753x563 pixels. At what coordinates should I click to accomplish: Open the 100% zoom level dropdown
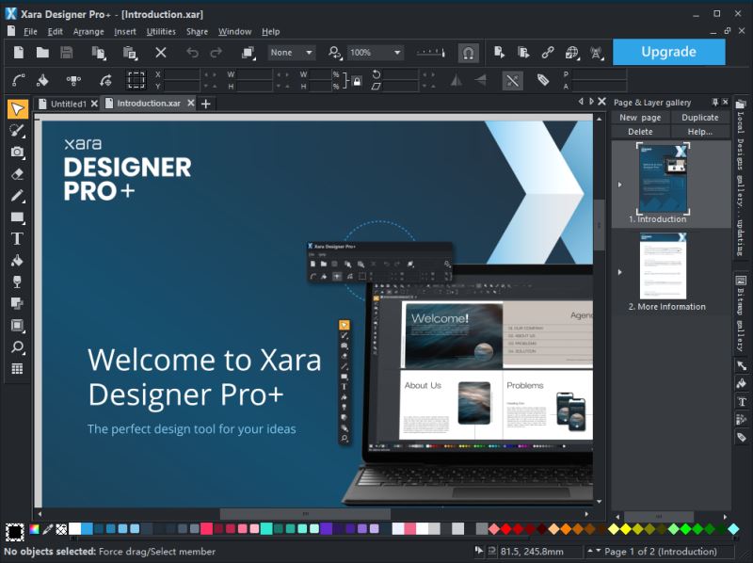pyautogui.click(x=395, y=53)
